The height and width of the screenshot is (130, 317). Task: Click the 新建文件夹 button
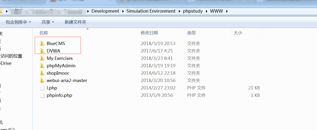pyautogui.click(x=75, y=22)
